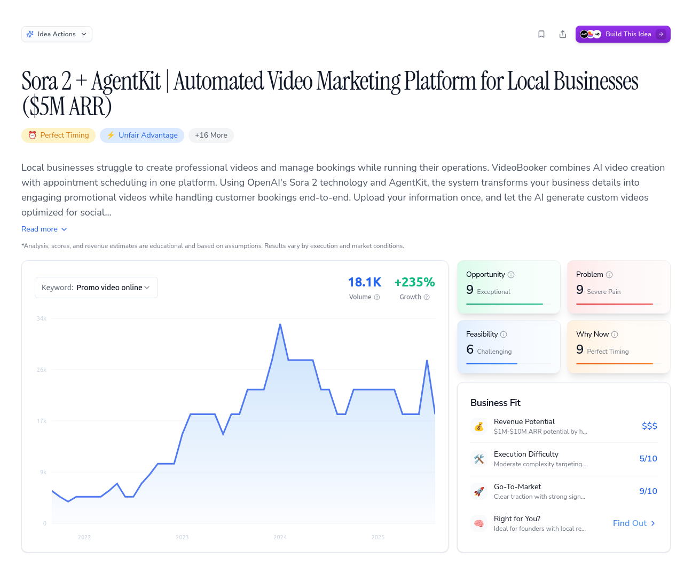Expand the +16 More tags
The height and width of the screenshot is (574, 692).
coord(211,135)
